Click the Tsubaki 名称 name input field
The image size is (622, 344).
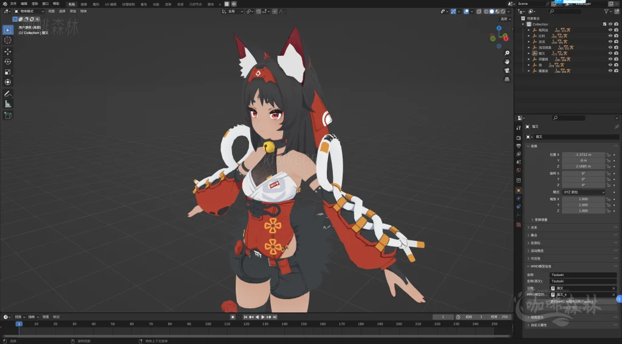pyautogui.click(x=583, y=275)
